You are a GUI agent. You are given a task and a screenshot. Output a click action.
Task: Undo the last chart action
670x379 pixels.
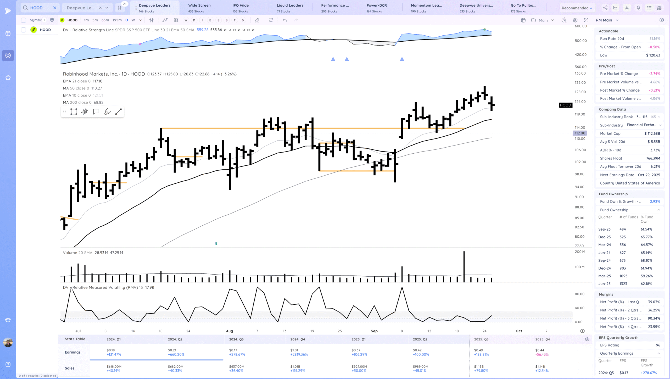coord(284,20)
